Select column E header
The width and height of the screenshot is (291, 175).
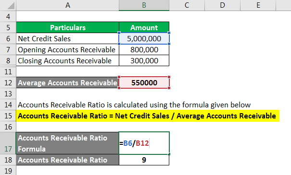pyautogui.click(x=258, y=5)
